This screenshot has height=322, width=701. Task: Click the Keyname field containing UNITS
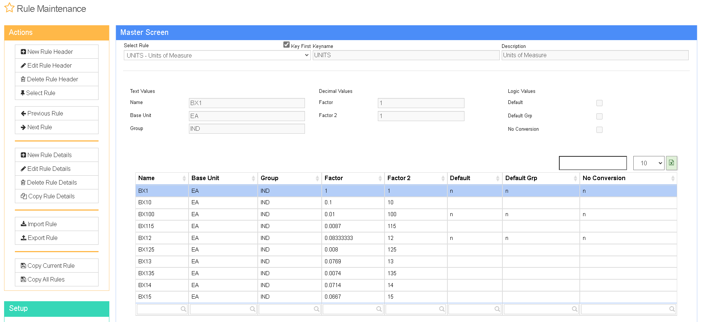(x=406, y=55)
